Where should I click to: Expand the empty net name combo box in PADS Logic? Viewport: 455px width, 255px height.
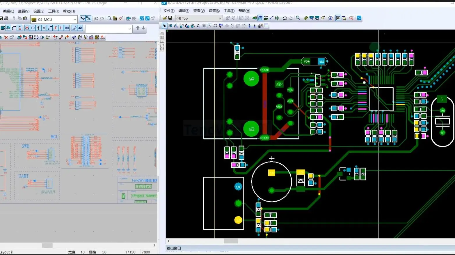click(x=130, y=28)
